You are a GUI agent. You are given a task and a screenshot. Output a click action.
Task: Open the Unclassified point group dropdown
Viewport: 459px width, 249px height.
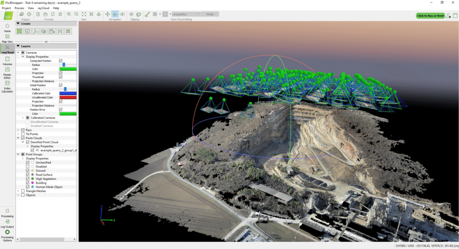pos(187,14)
